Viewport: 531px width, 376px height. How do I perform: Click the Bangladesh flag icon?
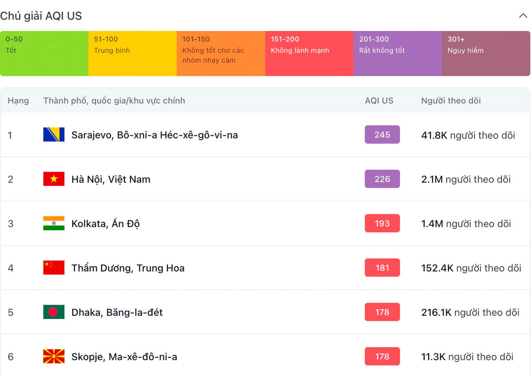(x=54, y=312)
